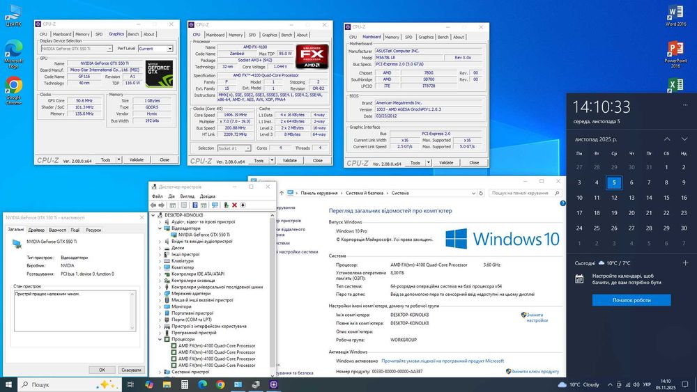Click the scan for hardware changes monitor icon
697x392 pixels.
[215, 205]
